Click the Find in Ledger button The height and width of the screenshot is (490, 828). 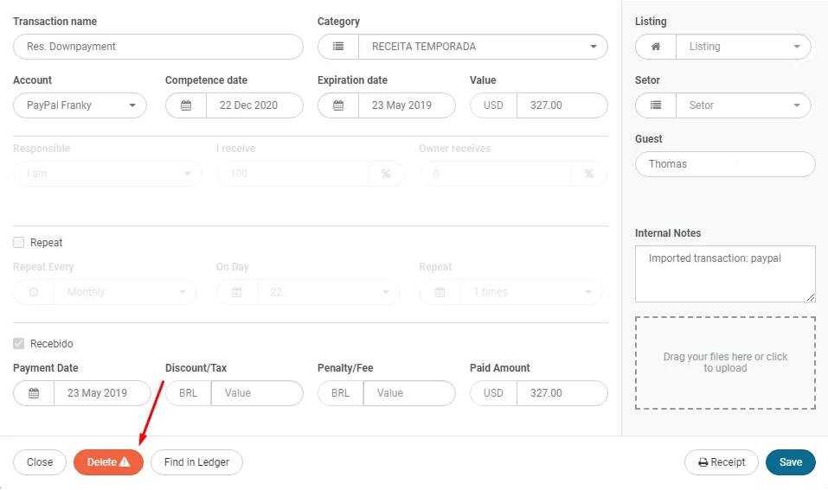[x=196, y=462]
